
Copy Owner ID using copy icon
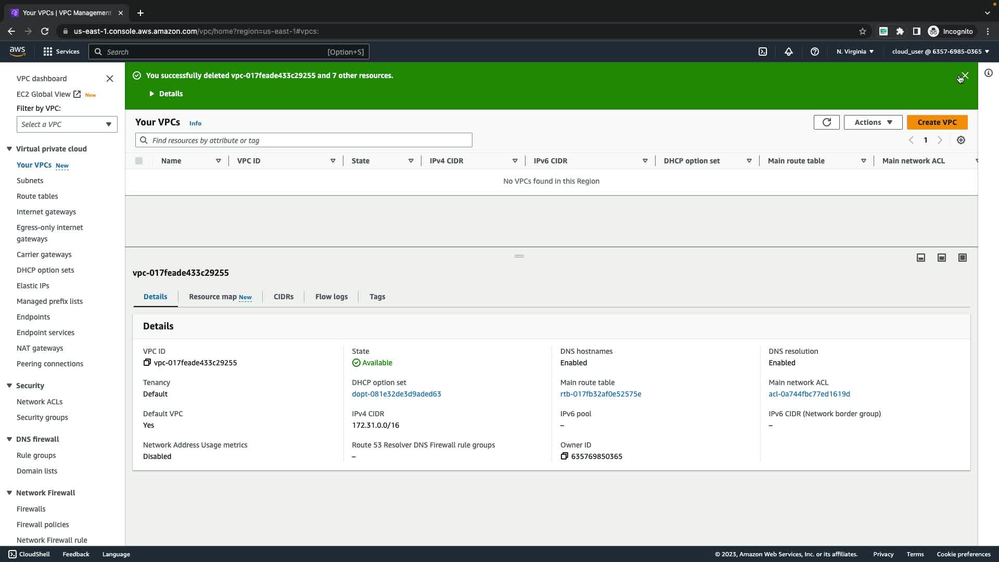564,456
